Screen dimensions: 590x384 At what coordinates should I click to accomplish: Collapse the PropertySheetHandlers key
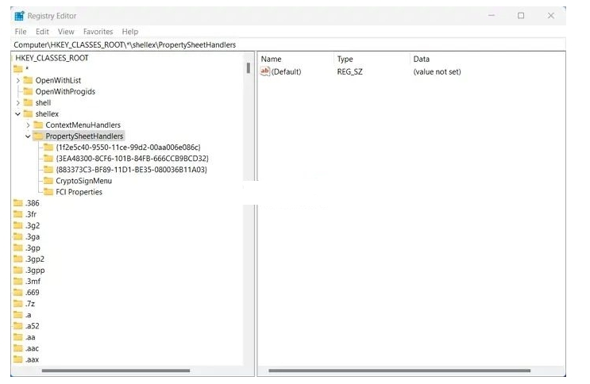point(28,136)
